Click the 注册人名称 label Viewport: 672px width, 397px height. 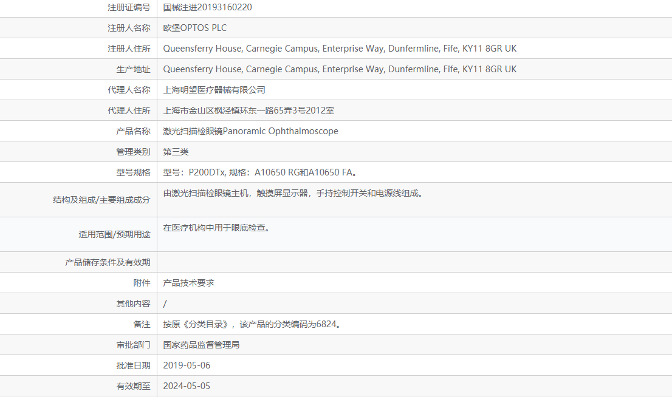[129, 28]
